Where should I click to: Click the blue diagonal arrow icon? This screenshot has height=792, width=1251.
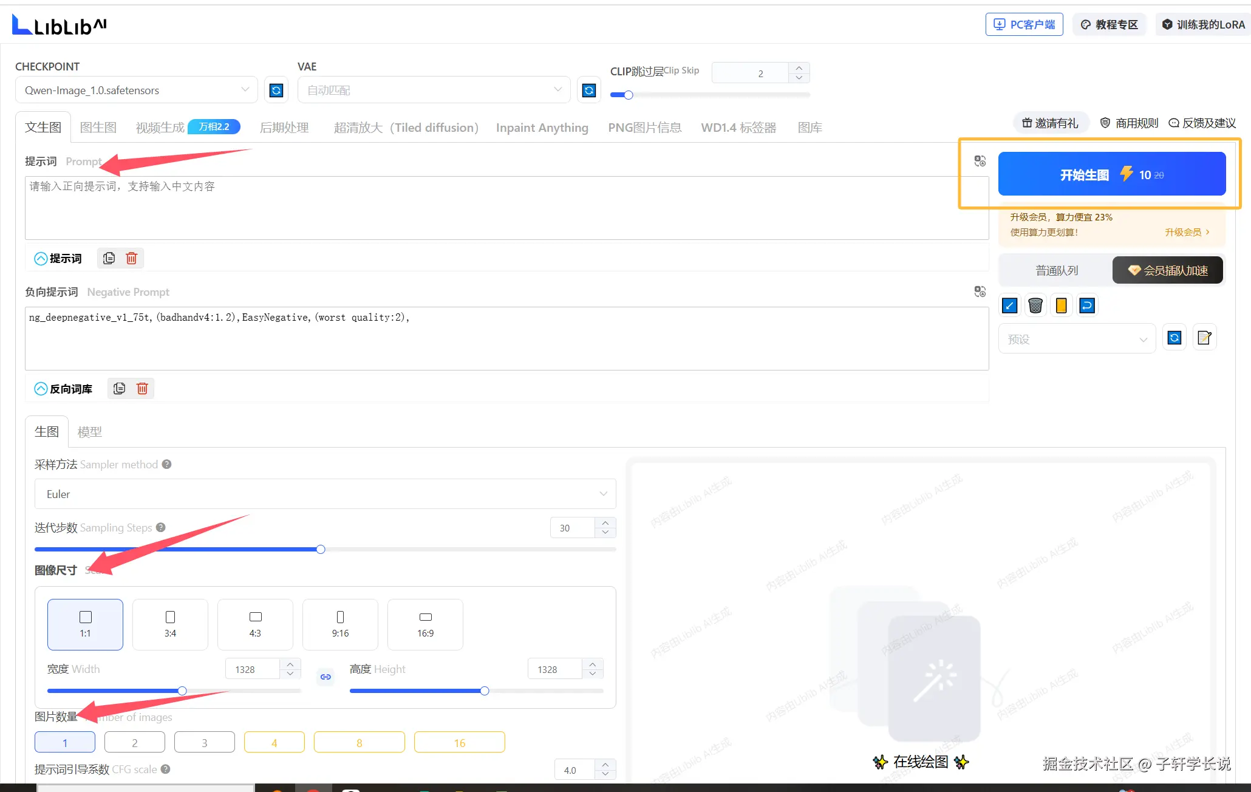(1010, 306)
